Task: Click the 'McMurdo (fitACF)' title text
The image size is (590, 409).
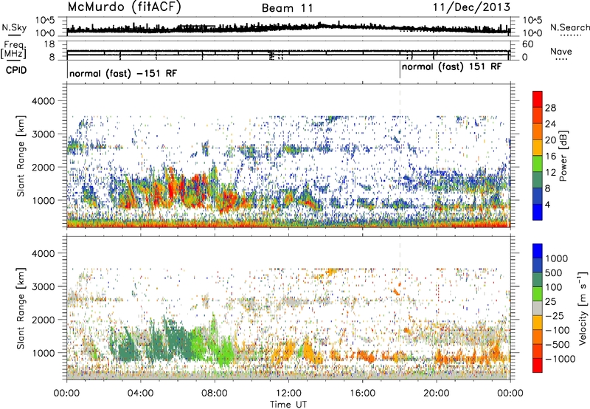Action: coord(124,7)
